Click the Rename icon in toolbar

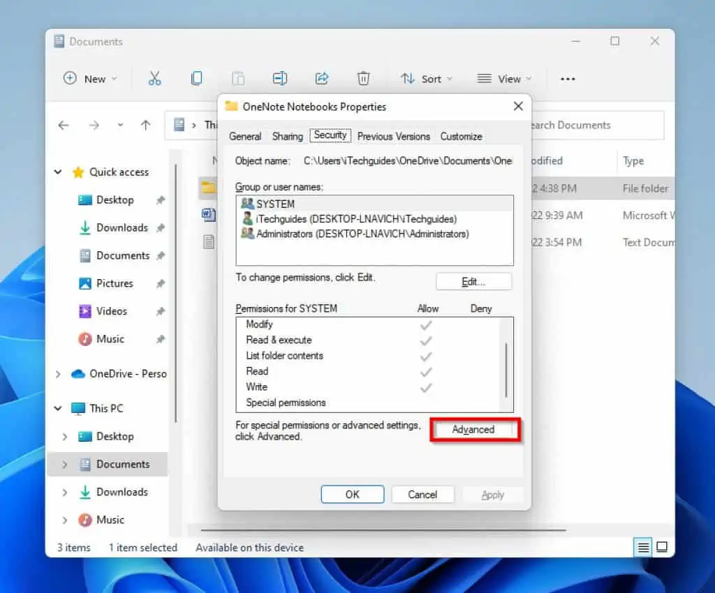point(280,79)
